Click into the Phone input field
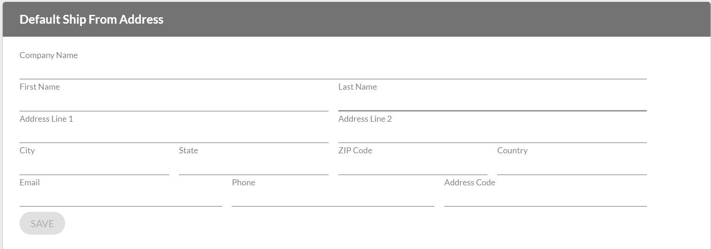Image resolution: width=711 pixels, height=249 pixels. click(x=333, y=198)
